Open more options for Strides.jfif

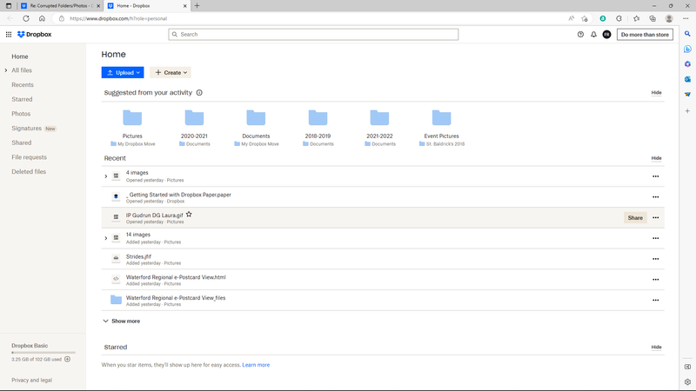[655, 259]
